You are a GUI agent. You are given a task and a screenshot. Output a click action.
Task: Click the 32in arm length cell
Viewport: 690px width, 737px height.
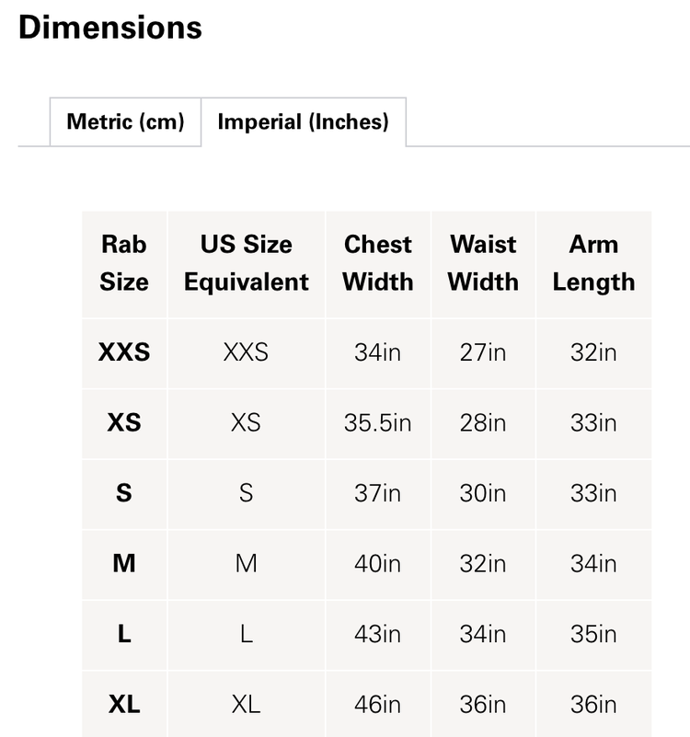[x=593, y=352]
